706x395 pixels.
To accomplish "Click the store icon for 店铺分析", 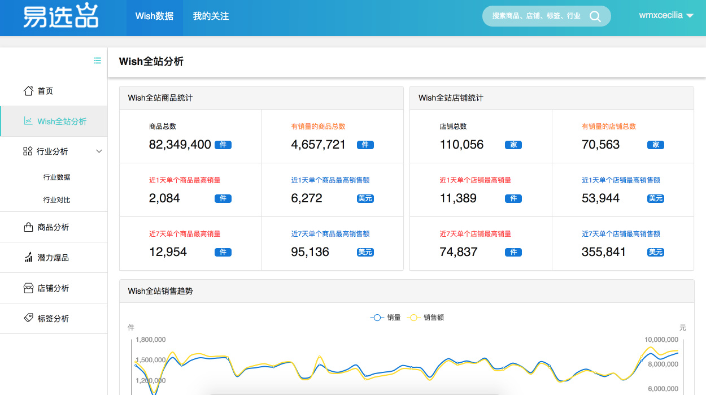I will coord(28,288).
